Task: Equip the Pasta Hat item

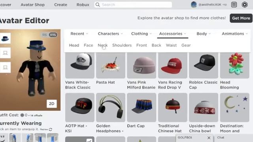Action: tap(111, 65)
